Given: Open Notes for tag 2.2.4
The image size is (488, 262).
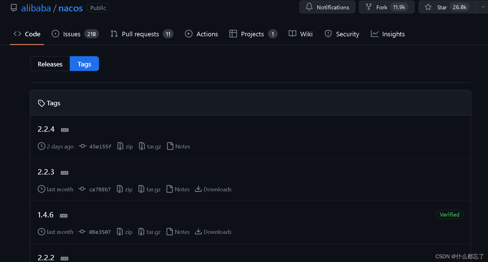Looking at the screenshot, I should pyautogui.click(x=179, y=146).
